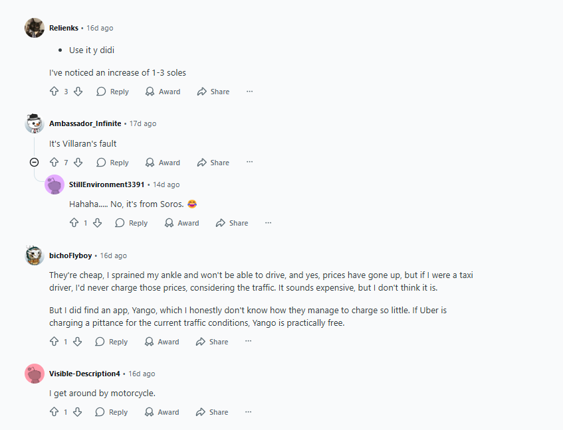Open more options menu on bichoFlyboy's comment
The image size is (563, 430).
click(x=248, y=342)
